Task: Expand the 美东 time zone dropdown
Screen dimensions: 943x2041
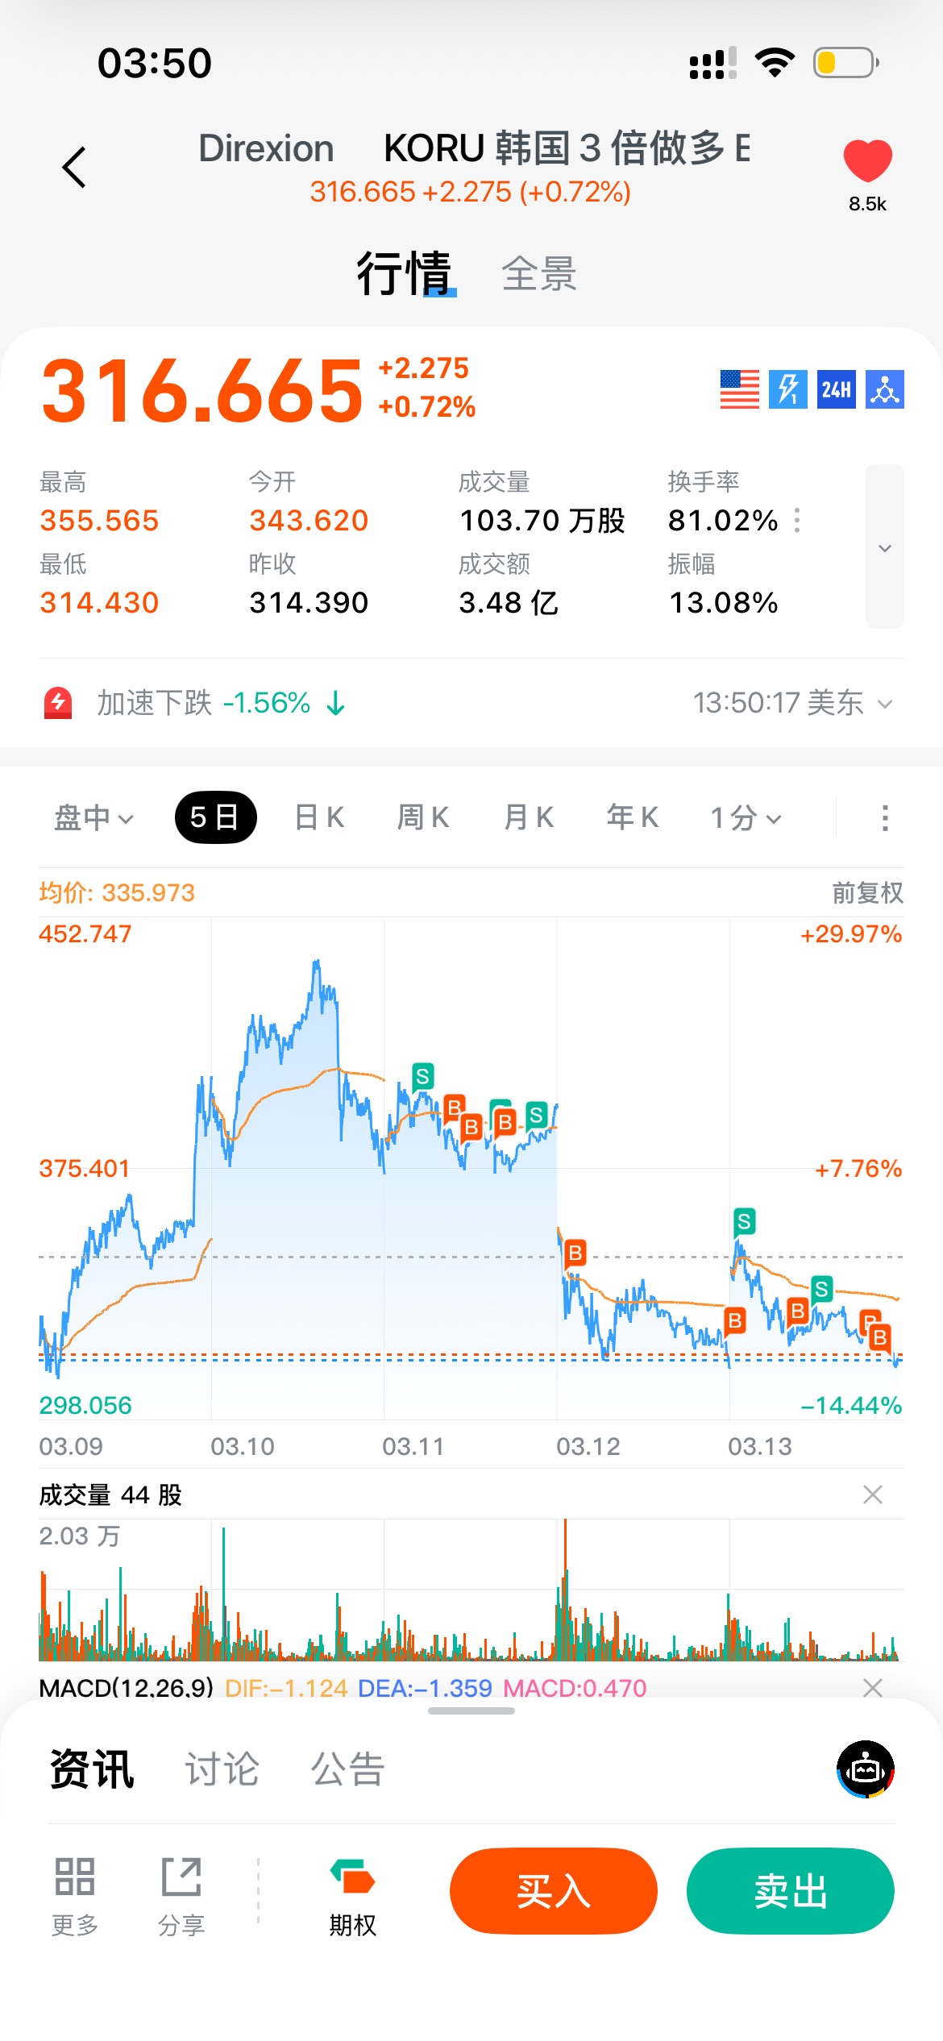Action: [884, 704]
